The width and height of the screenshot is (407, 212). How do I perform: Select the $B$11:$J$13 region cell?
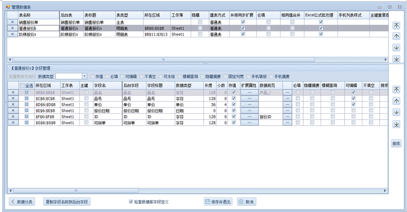(156, 34)
